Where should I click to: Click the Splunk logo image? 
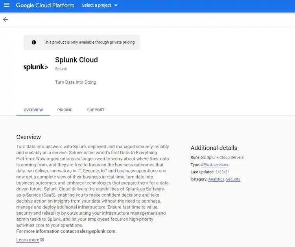[35, 67]
